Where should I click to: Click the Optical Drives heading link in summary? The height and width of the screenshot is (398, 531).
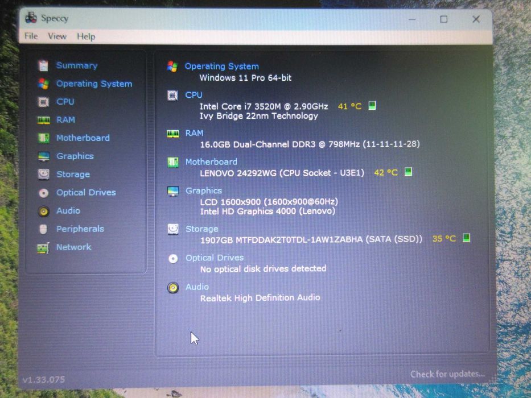point(215,258)
